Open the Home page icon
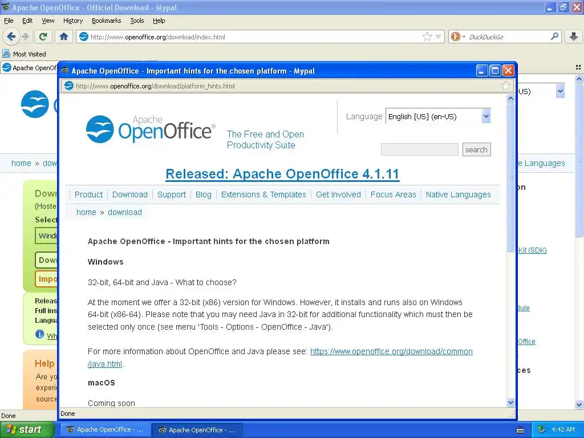The image size is (584, 438). pos(64,36)
